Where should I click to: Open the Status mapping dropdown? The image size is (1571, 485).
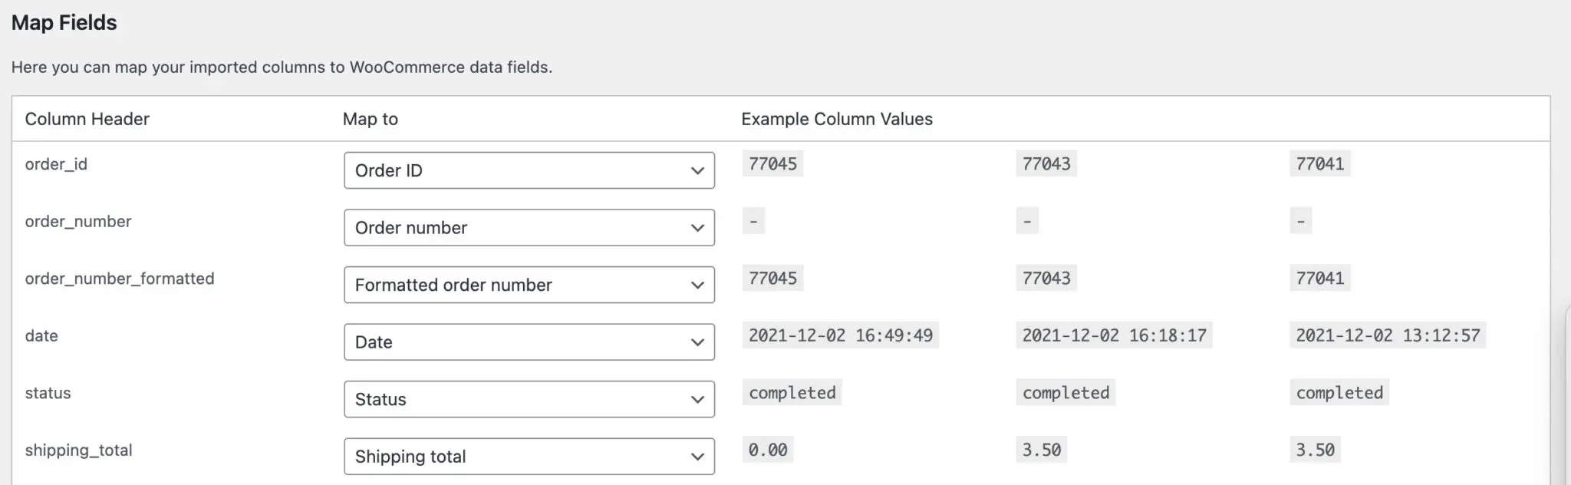tap(529, 399)
